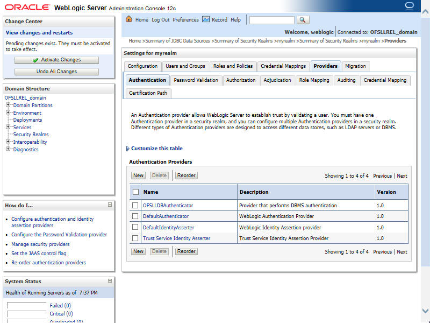Image resolution: width=430 pixels, height=323 pixels.
Task: Open the Authorization subtab
Action: (241, 80)
